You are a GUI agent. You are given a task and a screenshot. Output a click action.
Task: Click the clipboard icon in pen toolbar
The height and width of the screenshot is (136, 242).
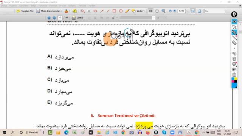234,75
